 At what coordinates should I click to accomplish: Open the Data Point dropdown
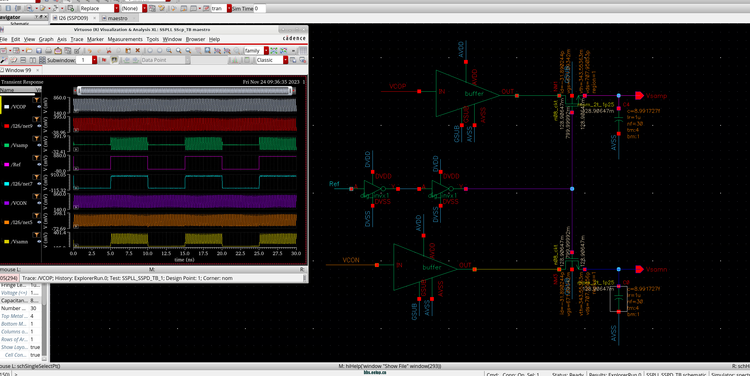[x=188, y=60]
